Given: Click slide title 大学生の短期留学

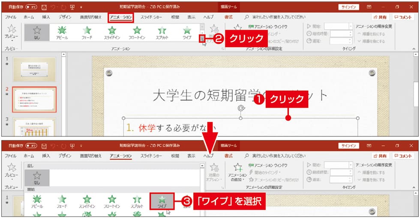Looking at the screenshot, I should tap(240, 95).
